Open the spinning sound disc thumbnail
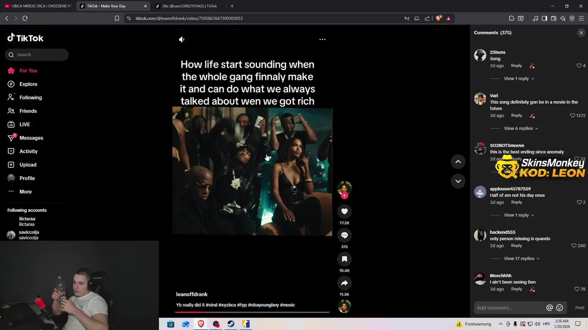The height and width of the screenshot is (330, 588). tap(345, 306)
